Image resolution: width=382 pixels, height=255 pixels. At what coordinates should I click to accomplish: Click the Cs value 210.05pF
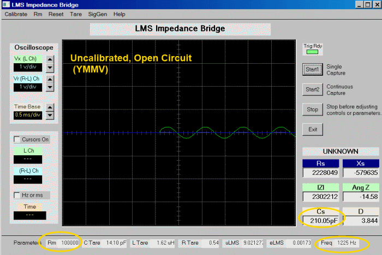pyautogui.click(x=321, y=221)
